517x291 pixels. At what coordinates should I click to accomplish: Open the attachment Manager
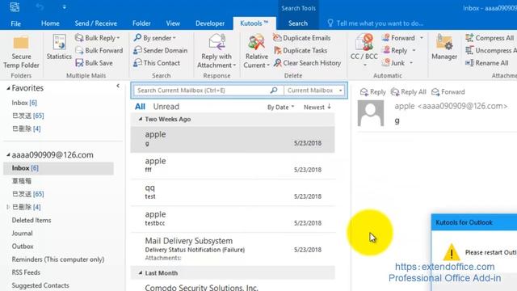tap(444, 47)
